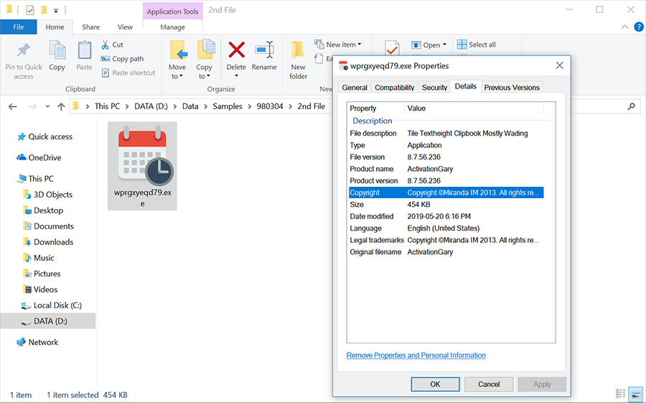Click the ribbon Properties checkmark icon
646x403 pixels.
point(392,48)
